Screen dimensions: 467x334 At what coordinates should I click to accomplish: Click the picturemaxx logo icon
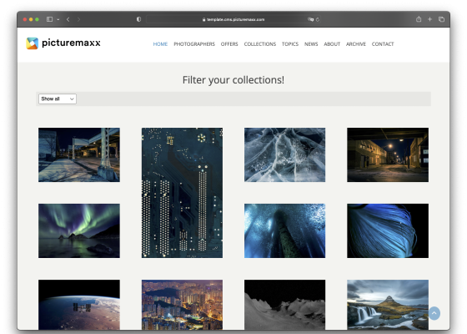pyautogui.click(x=33, y=43)
